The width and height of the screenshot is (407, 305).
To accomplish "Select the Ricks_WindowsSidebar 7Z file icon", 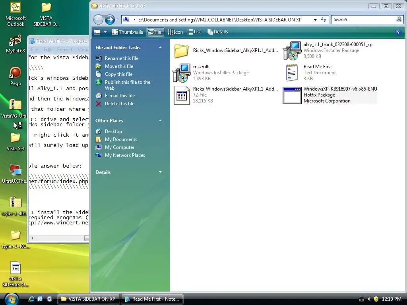I will [181, 95].
